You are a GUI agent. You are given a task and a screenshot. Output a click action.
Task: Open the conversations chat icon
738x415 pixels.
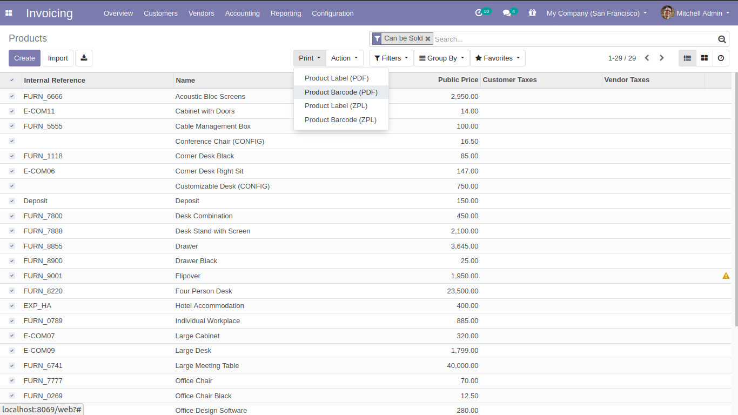[507, 13]
